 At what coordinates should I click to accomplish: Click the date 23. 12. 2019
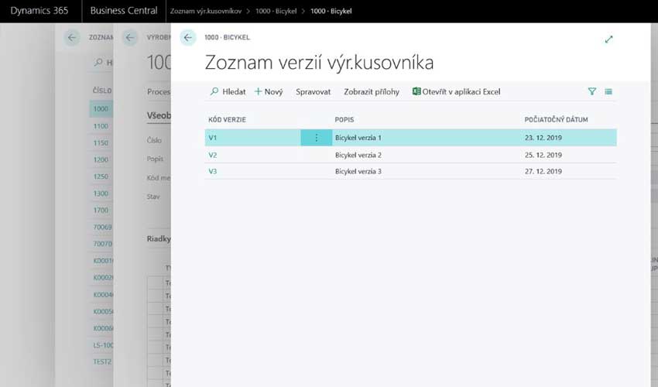pos(543,138)
